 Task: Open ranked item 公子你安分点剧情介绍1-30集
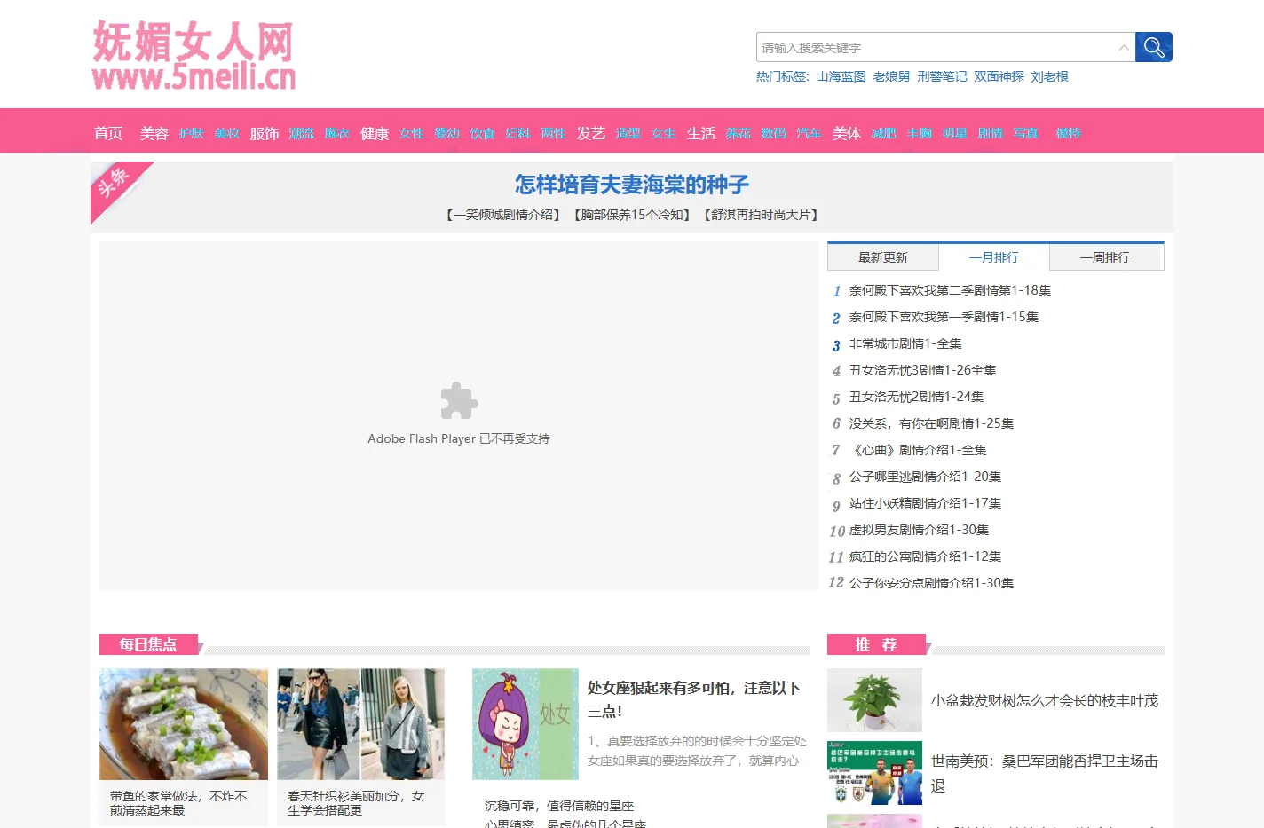[x=931, y=583]
